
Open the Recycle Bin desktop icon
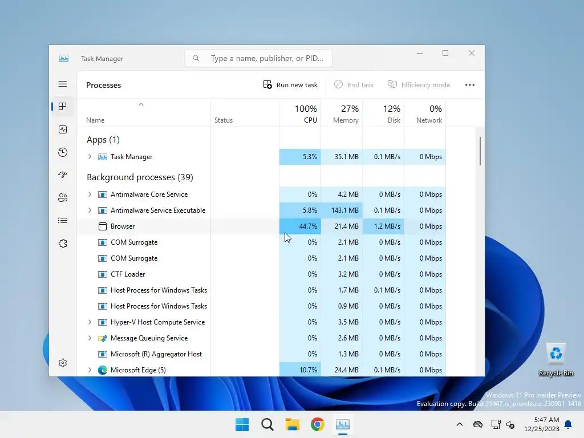[555, 359]
